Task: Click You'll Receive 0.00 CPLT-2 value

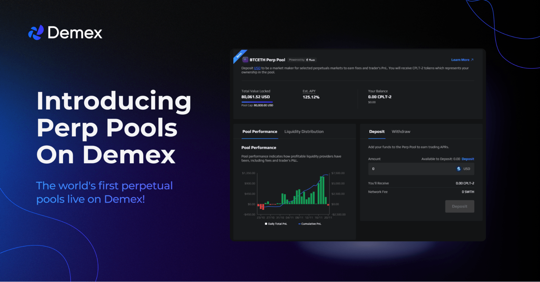Action: click(465, 183)
